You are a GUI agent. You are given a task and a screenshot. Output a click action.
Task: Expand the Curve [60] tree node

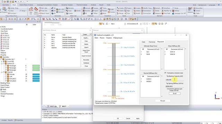tap(1, 61)
